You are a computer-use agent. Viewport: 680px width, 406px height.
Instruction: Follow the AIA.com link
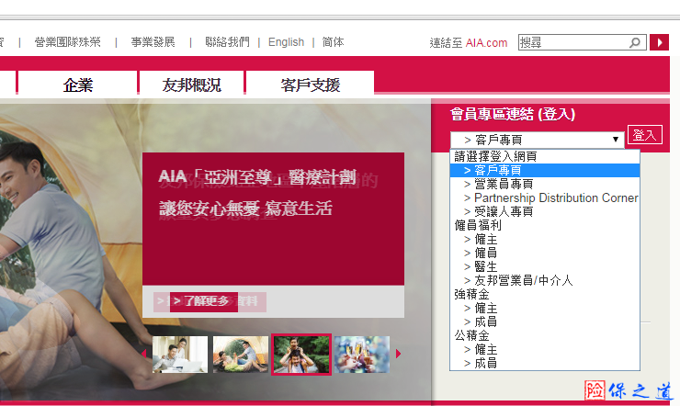486,43
